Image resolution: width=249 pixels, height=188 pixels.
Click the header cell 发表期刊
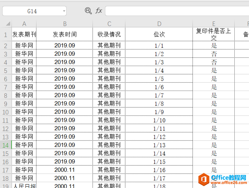tap(24, 34)
